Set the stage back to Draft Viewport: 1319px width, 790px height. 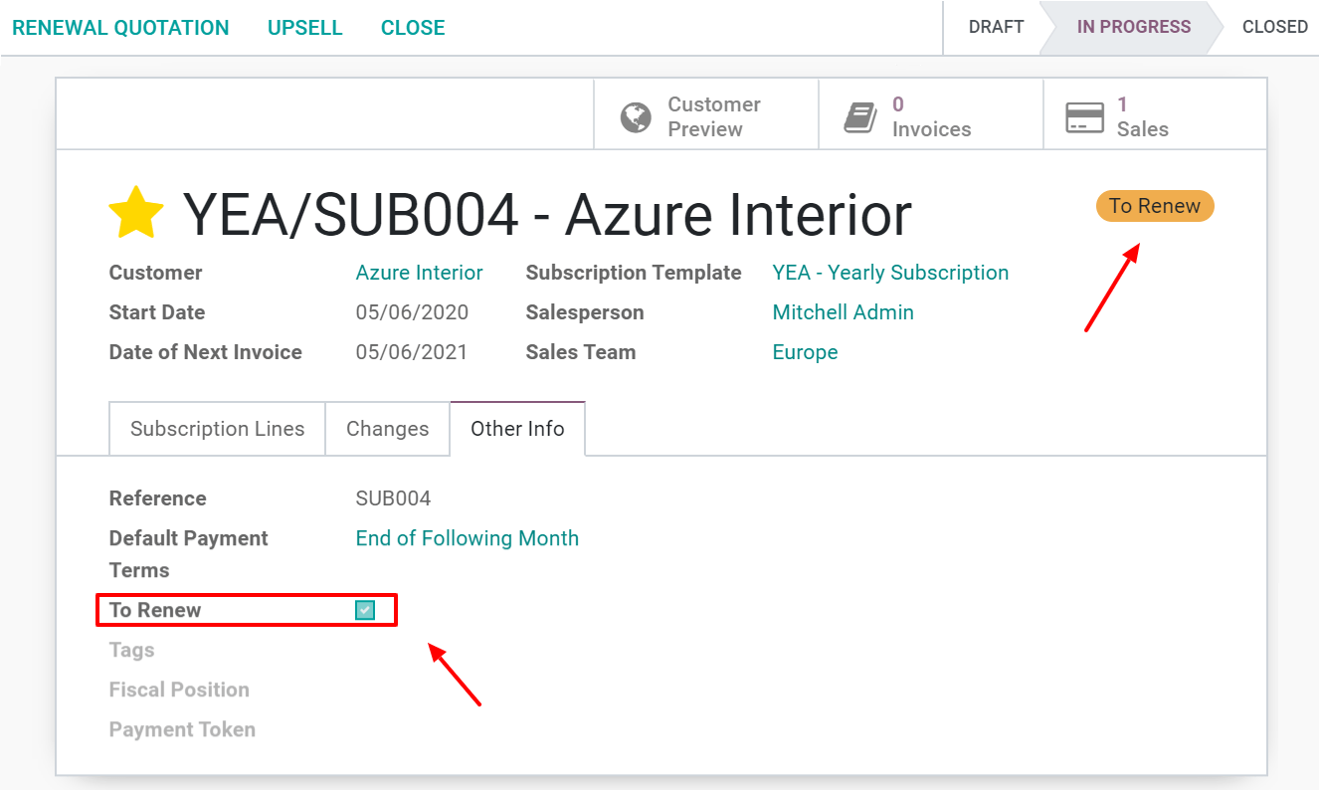click(997, 27)
